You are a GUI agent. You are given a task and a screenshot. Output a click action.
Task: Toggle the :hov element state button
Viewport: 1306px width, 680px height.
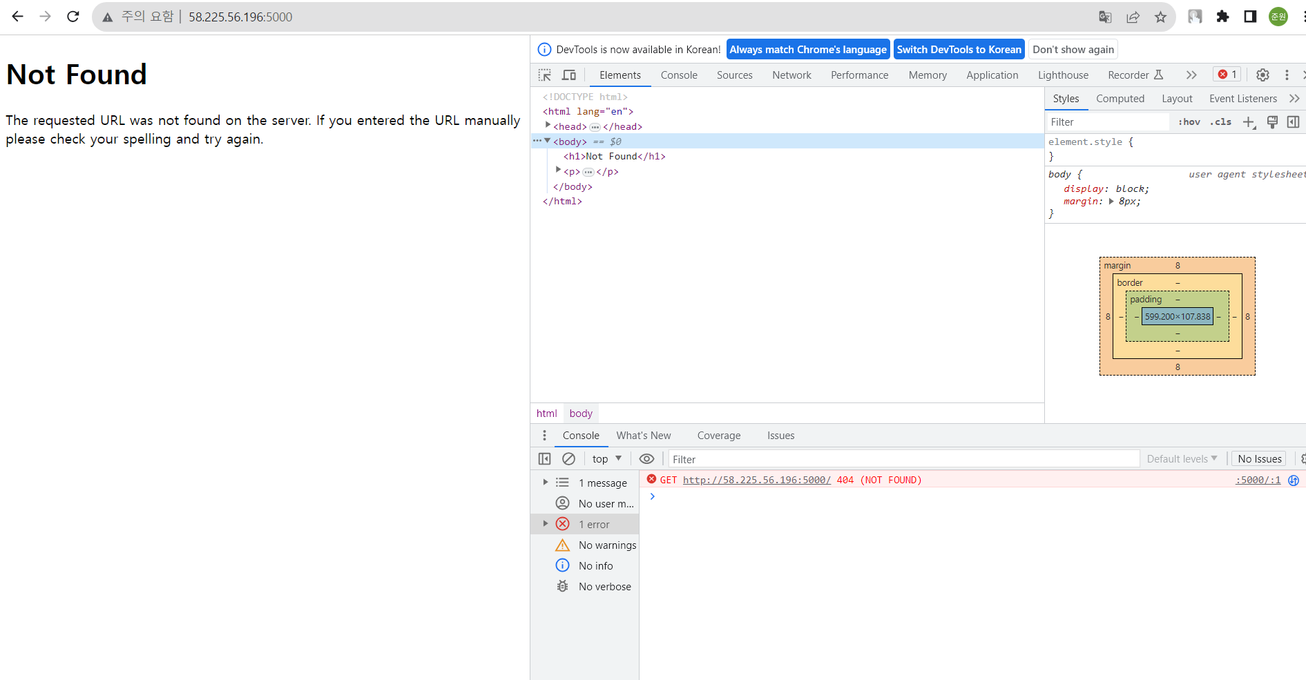[x=1189, y=122]
